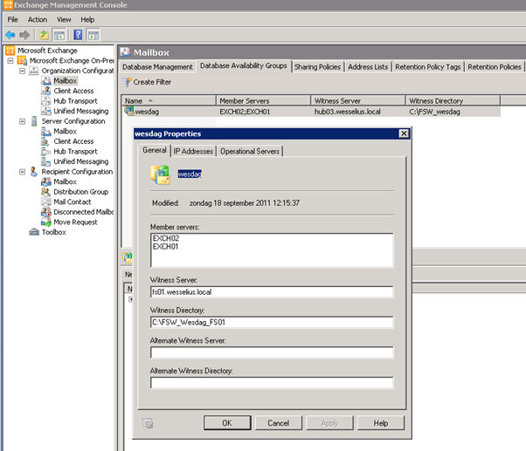Open the Operational Servers tab
Screen dimensions: 526x451
pos(250,151)
